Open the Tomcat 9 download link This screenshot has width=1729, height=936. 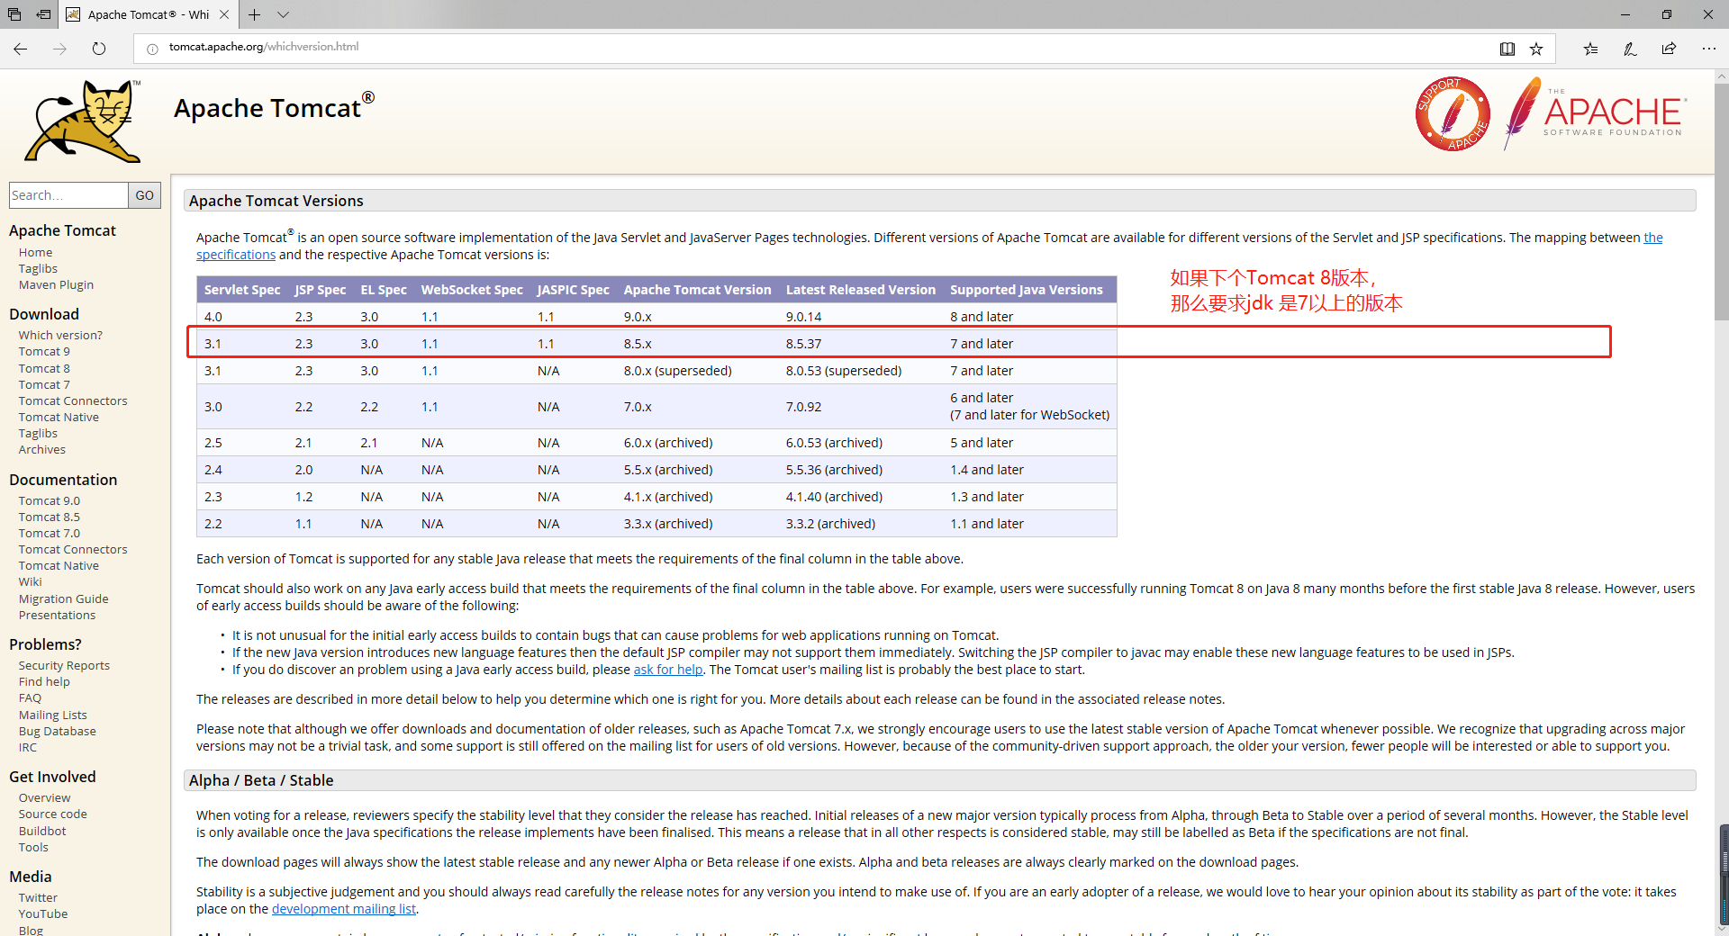pyautogui.click(x=44, y=352)
